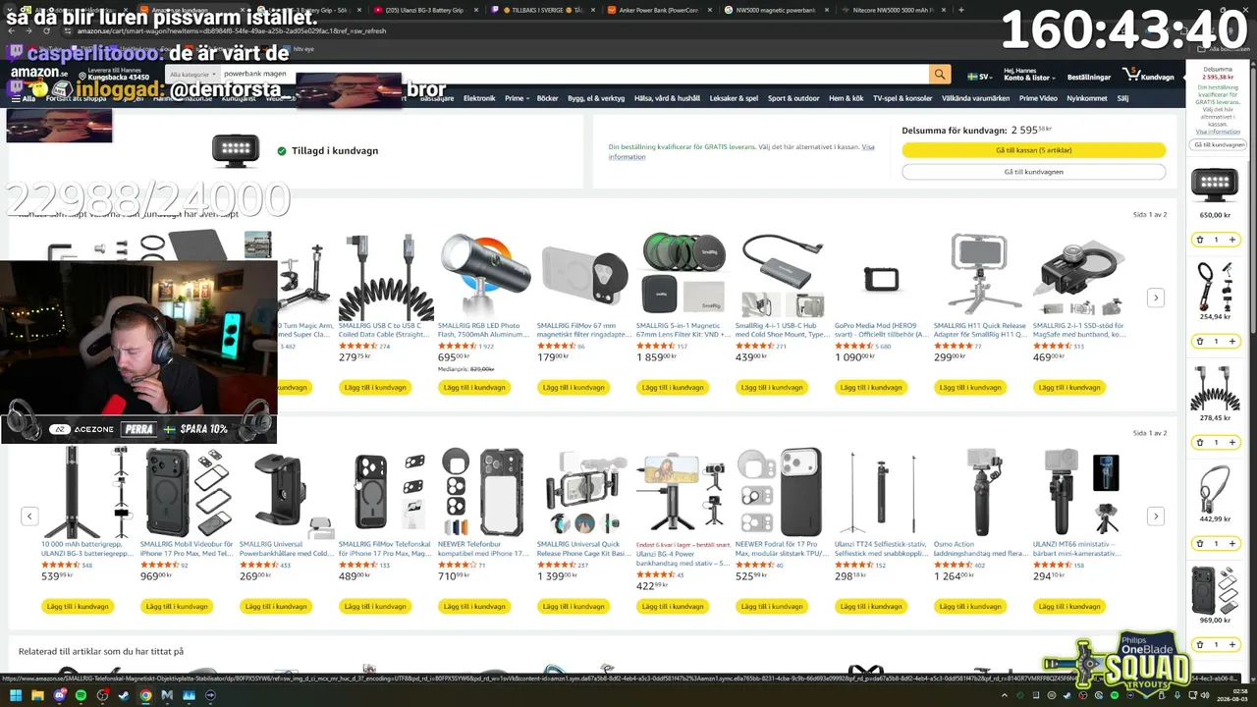Switch to the Anker Power Bank browser tab
The width and height of the screenshot is (1257, 707).
tap(660, 10)
